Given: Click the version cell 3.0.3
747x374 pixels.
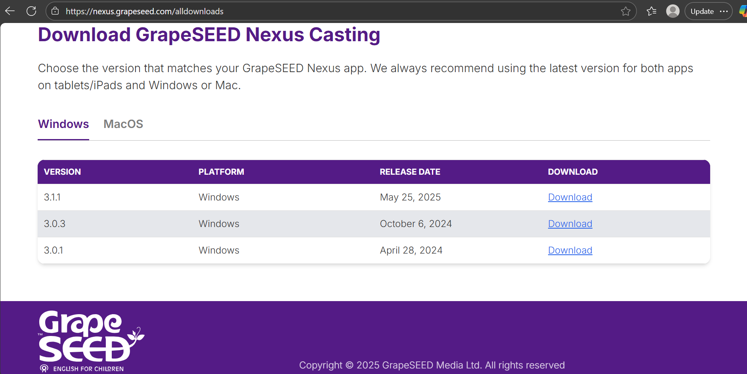Looking at the screenshot, I should 55,223.
